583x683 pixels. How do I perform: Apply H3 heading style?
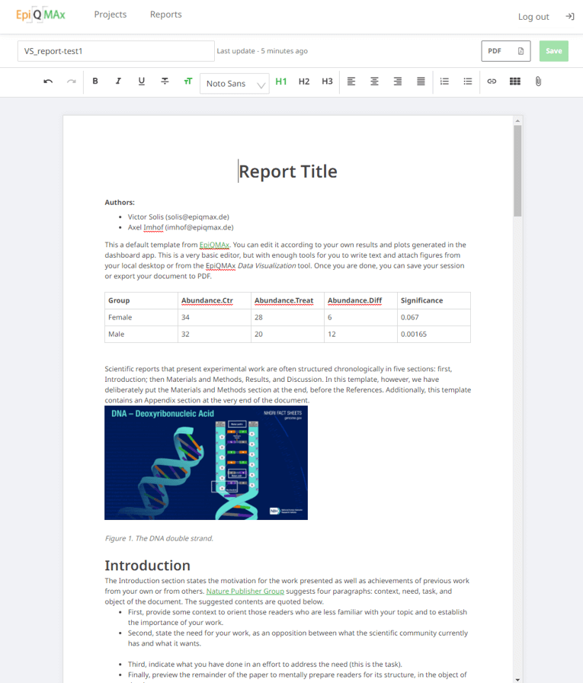click(327, 82)
